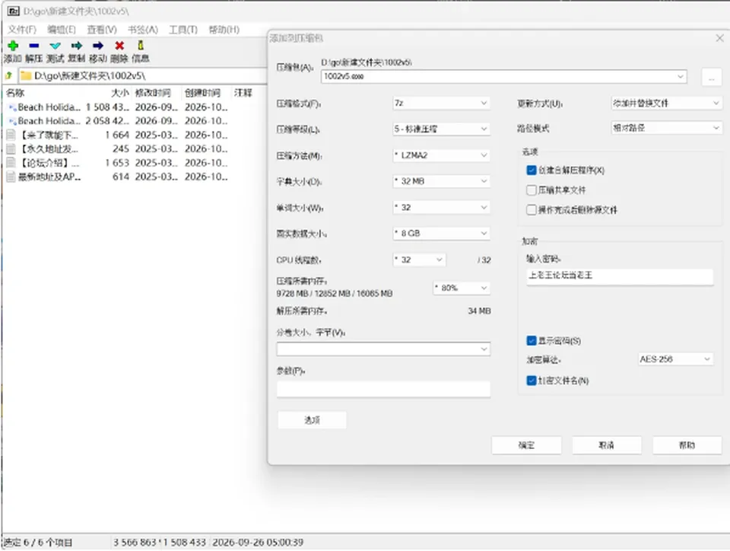Open the 压缩格式 dropdown showing 7z
This screenshot has width=730, height=551.
441,103
